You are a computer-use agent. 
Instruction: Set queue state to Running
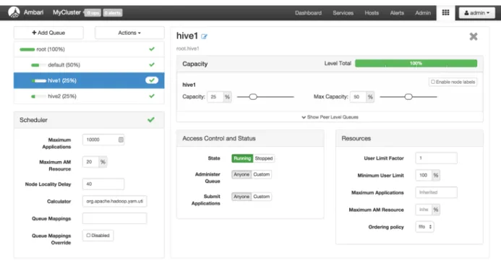click(x=242, y=158)
